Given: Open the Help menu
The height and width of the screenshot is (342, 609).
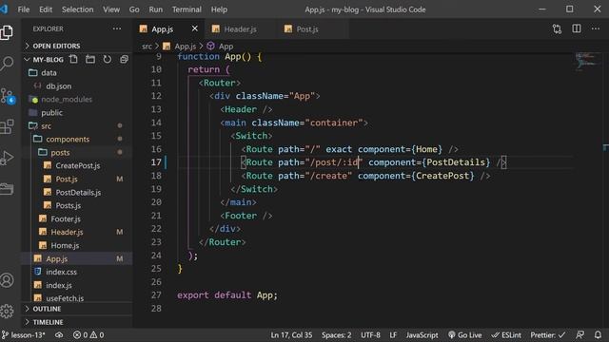Looking at the screenshot, I should point(219,9).
